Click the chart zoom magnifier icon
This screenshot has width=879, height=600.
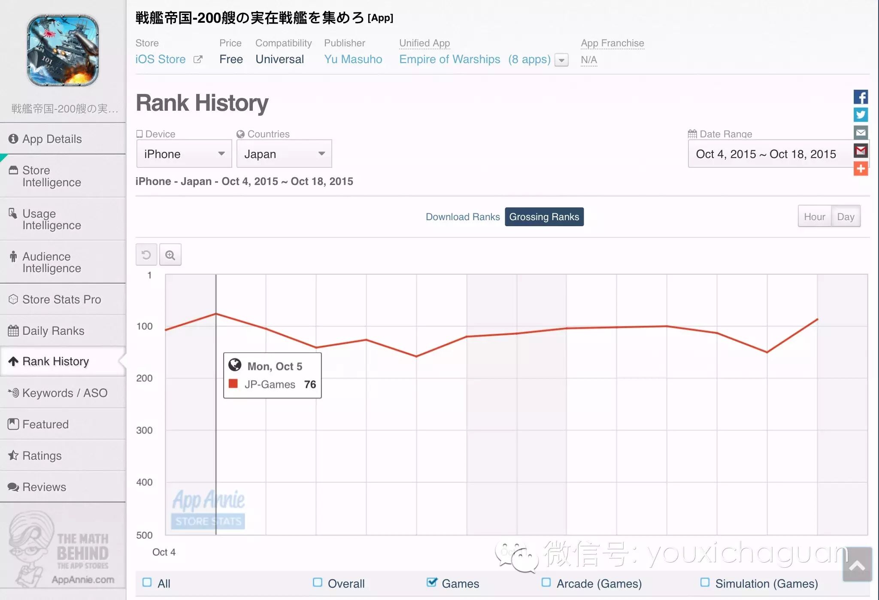coord(170,255)
